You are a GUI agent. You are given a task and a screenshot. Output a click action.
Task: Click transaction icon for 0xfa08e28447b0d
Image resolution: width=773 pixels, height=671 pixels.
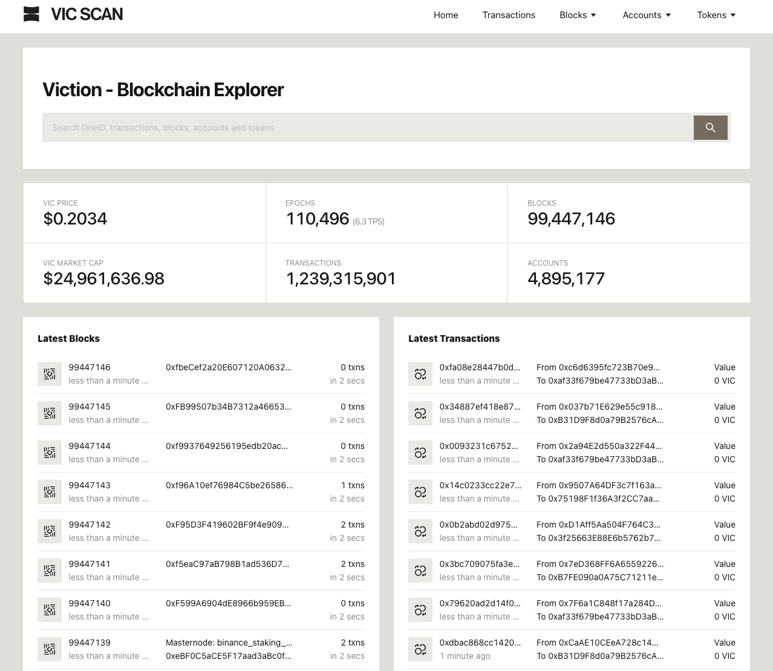pyautogui.click(x=420, y=374)
